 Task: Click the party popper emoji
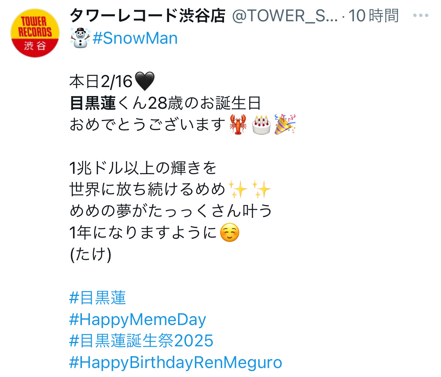tap(285, 124)
